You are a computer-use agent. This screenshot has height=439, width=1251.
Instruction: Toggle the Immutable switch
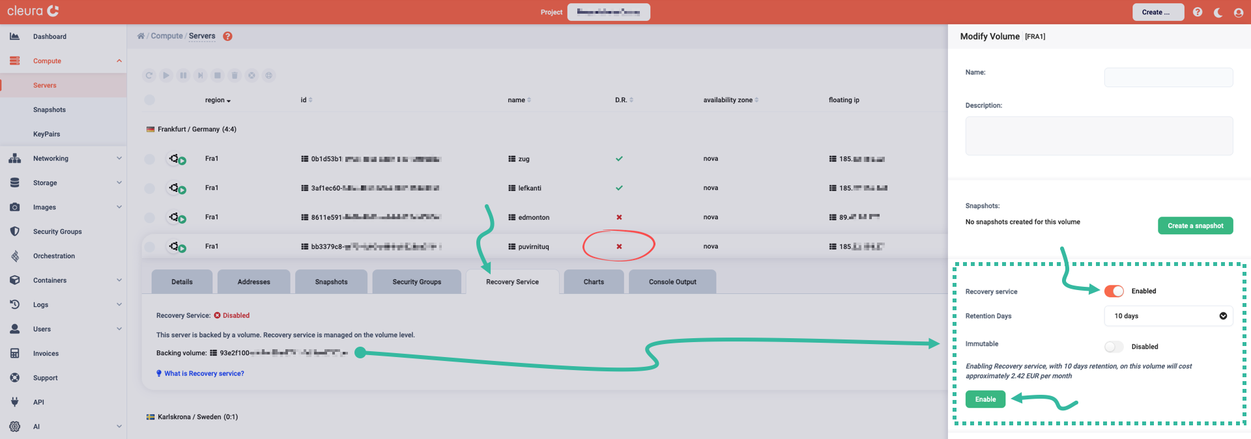coord(1114,347)
